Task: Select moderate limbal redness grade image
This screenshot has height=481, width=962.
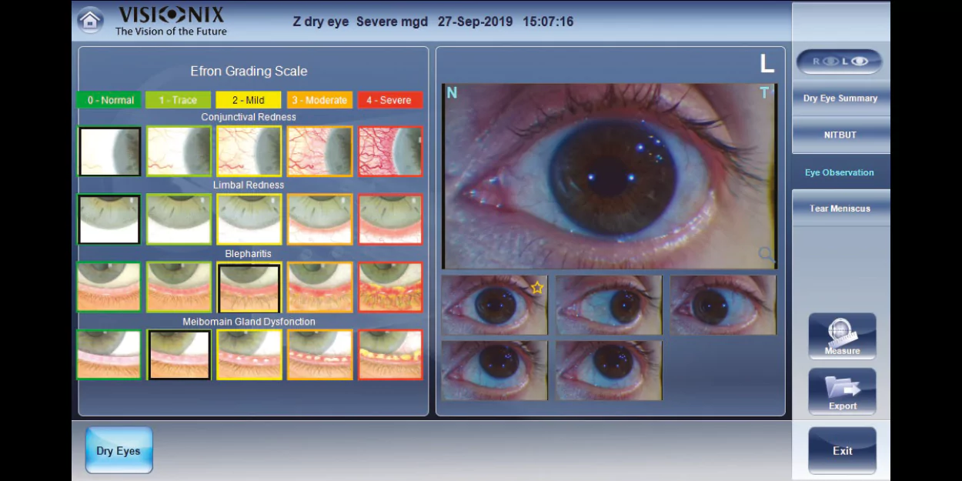Action: [x=319, y=219]
